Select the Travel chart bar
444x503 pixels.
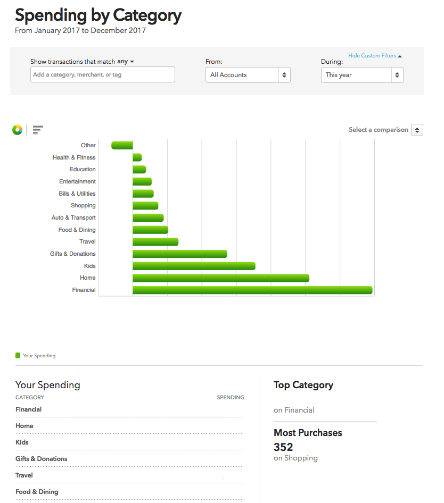click(155, 242)
